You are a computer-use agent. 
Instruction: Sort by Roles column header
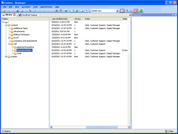(103, 19)
